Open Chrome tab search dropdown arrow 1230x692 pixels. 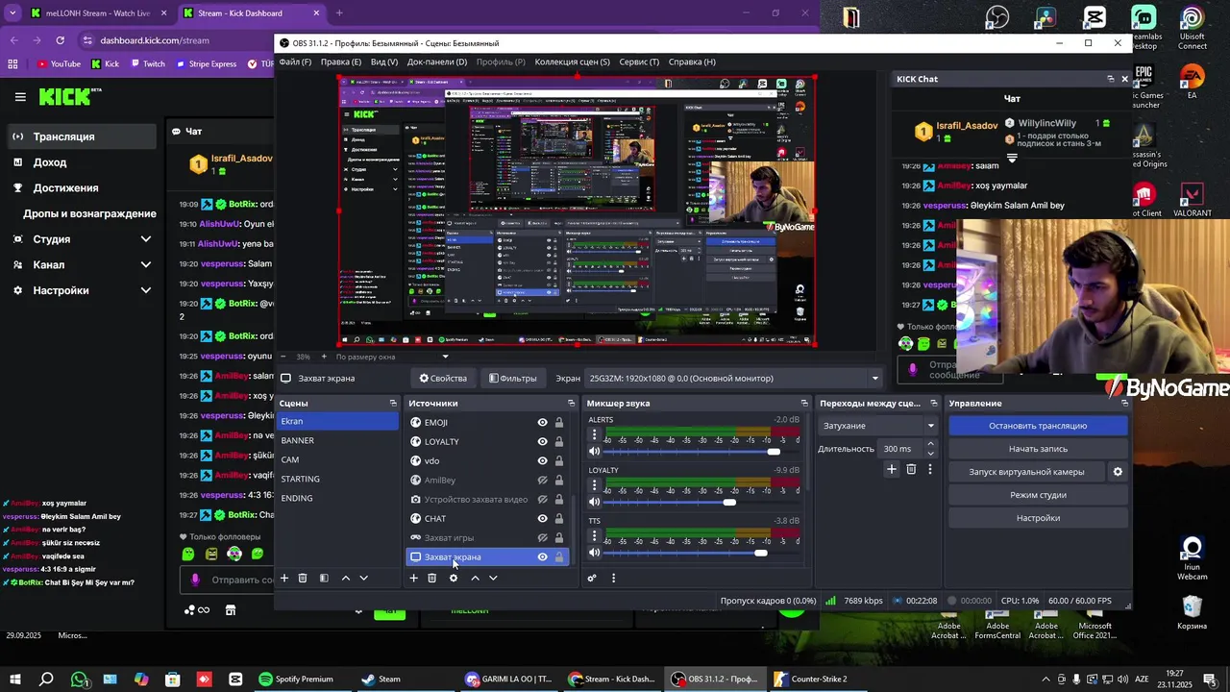click(12, 13)
